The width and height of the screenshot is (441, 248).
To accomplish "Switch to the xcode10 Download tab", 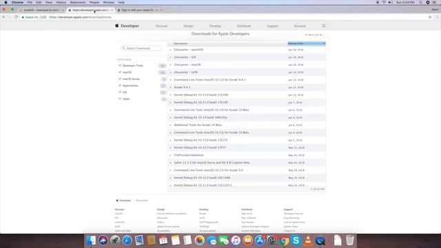I will (x=41, y=10).
